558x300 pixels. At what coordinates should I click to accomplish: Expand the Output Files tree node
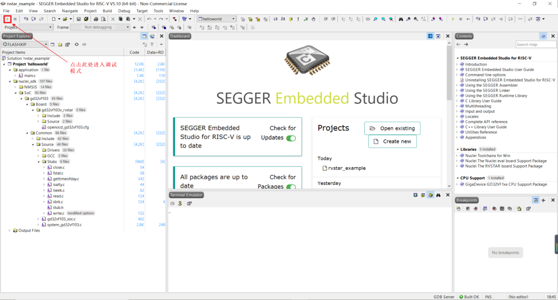tap(10, 230)
